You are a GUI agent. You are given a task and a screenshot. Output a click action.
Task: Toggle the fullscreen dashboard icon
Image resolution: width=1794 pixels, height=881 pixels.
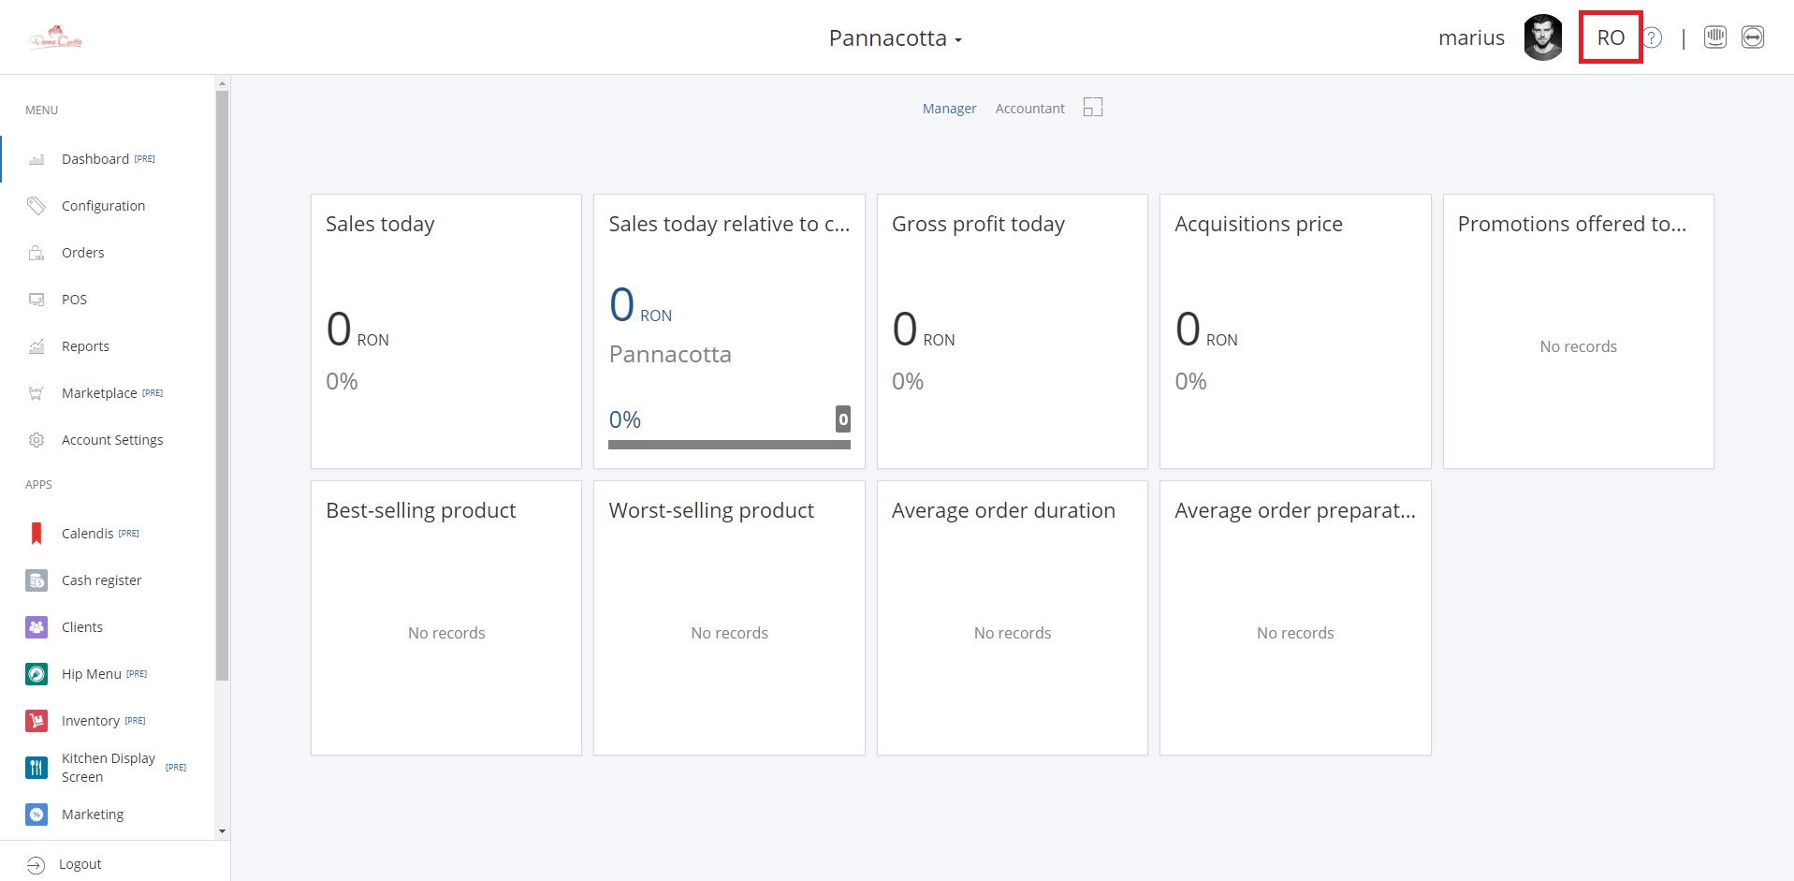(x=1093, y=108)
